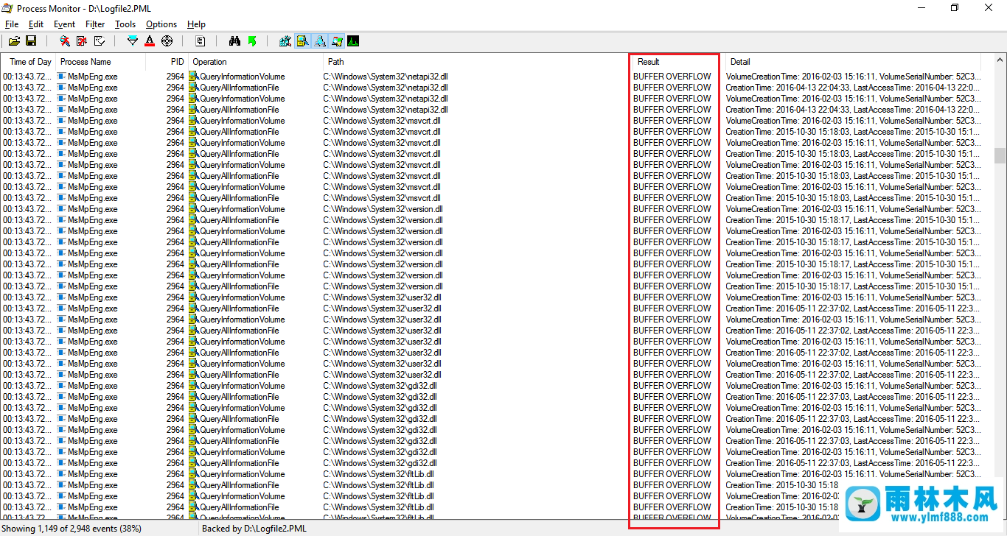Open Highlight settings with the red A icon
The image size is (1007, 536).
pos(150,41)
